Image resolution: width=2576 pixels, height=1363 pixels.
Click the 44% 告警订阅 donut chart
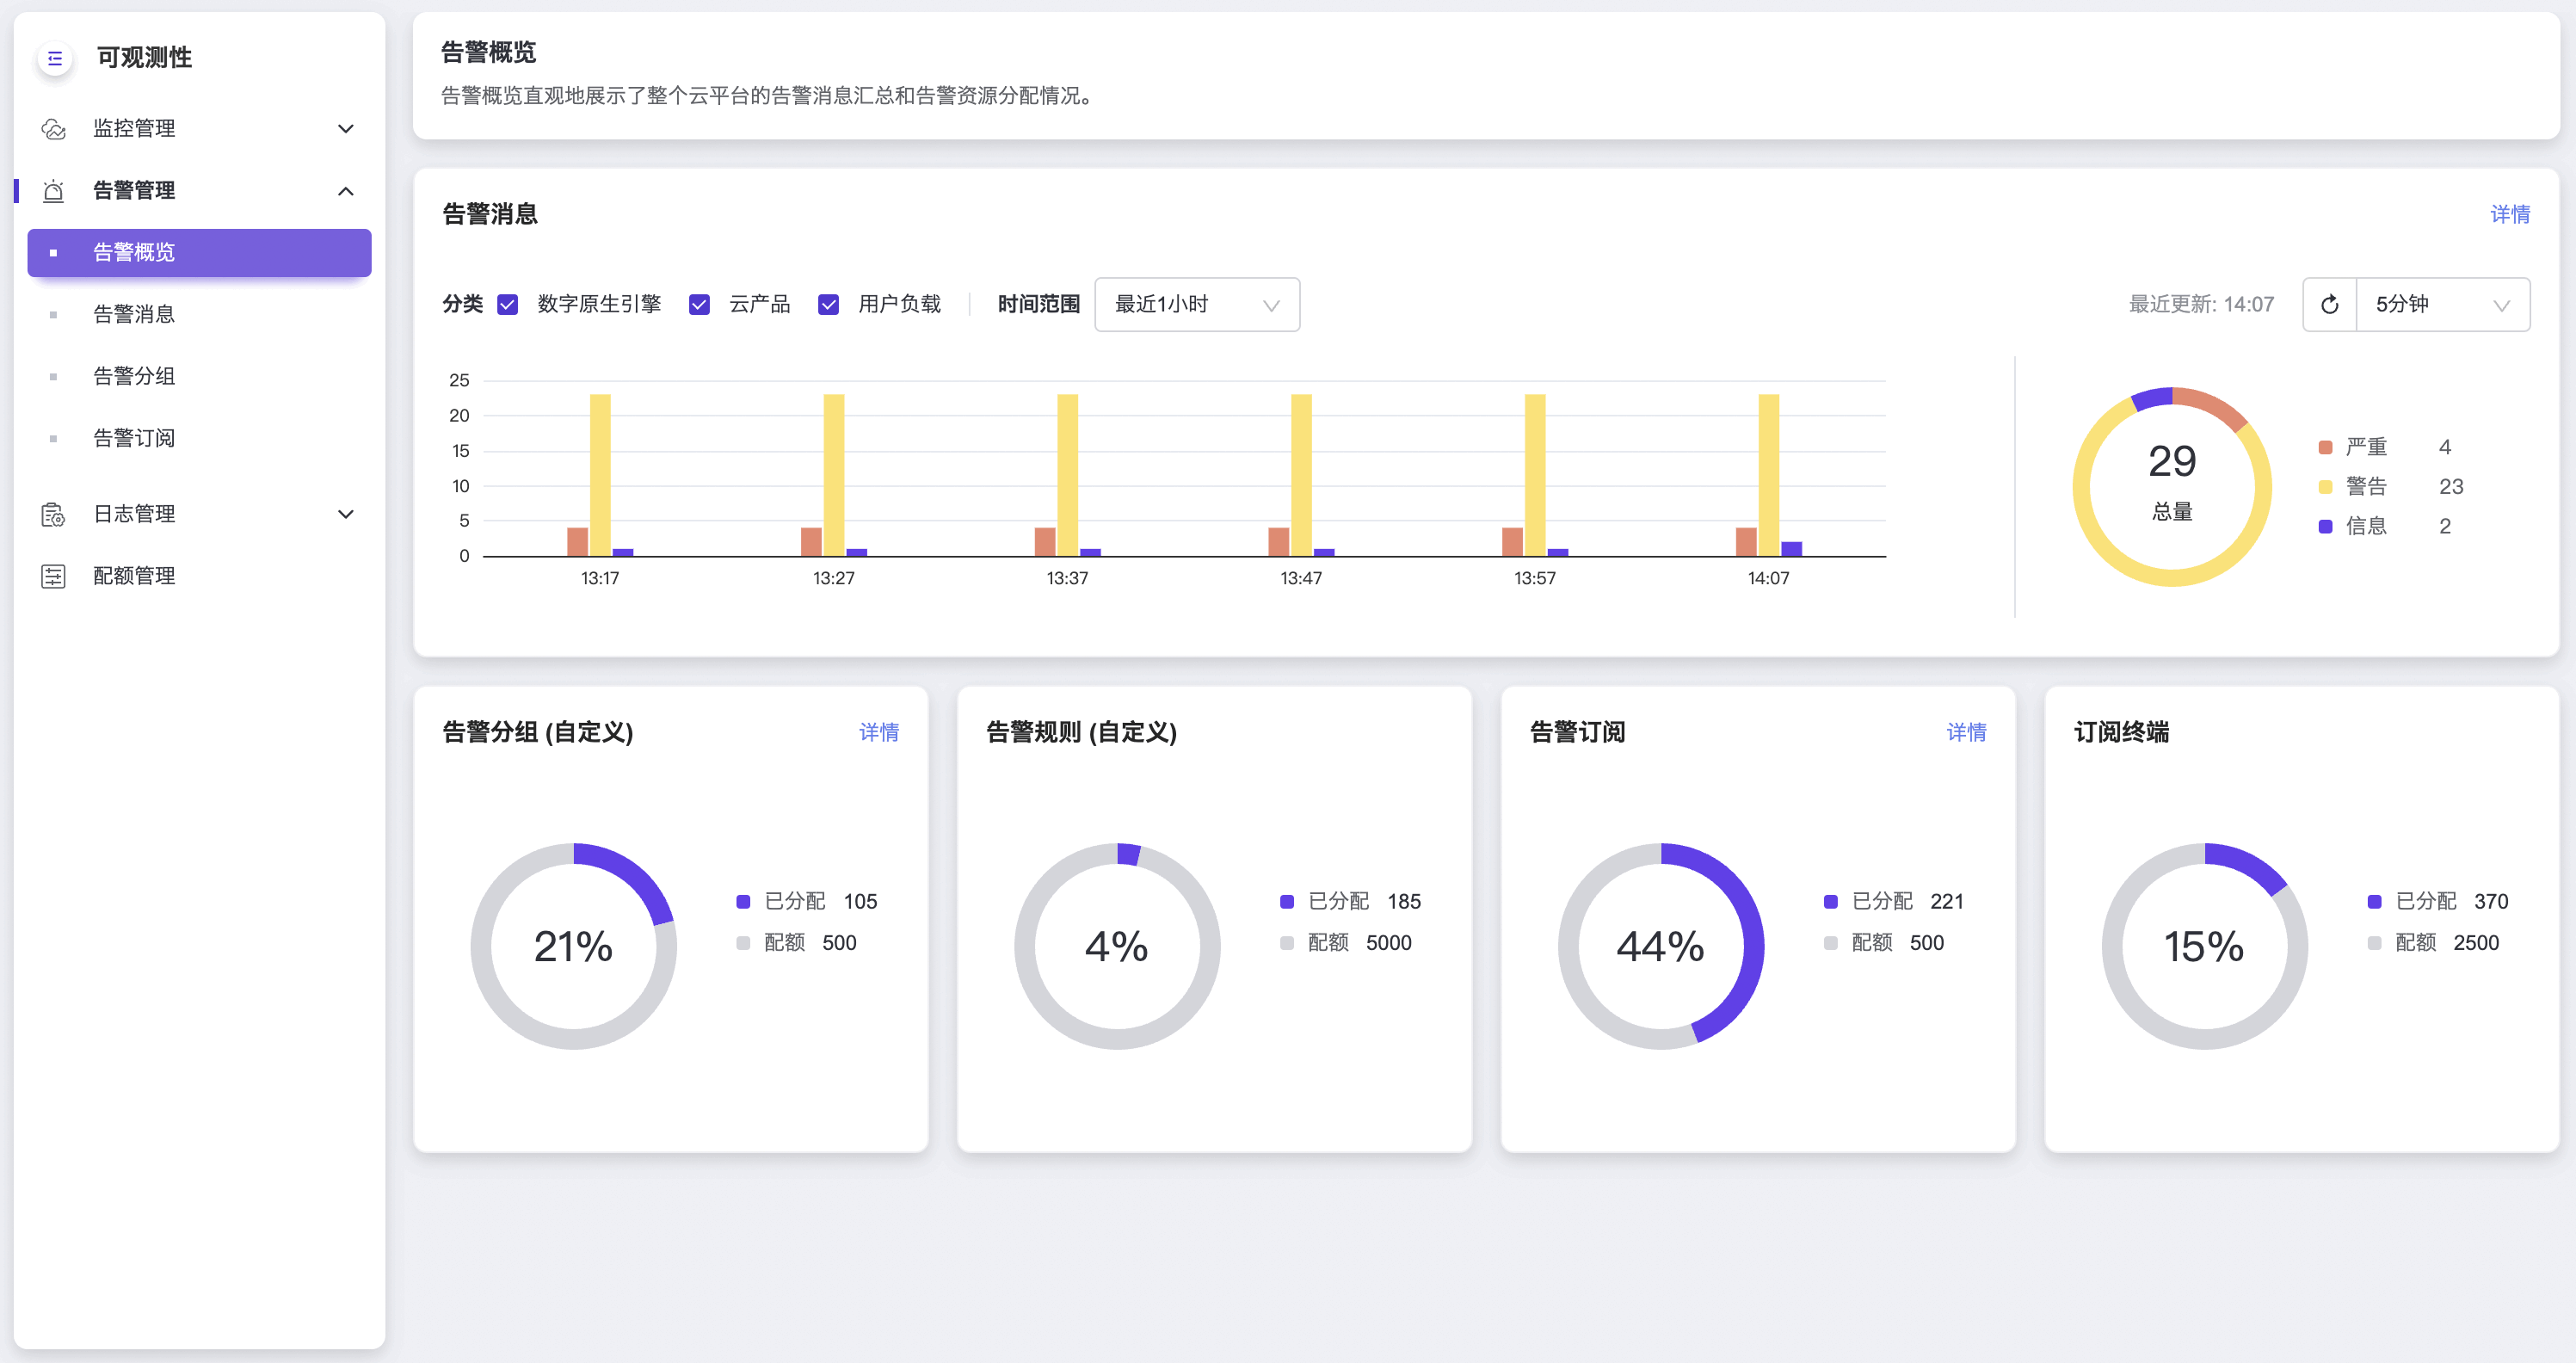(x=1660, y=946)
